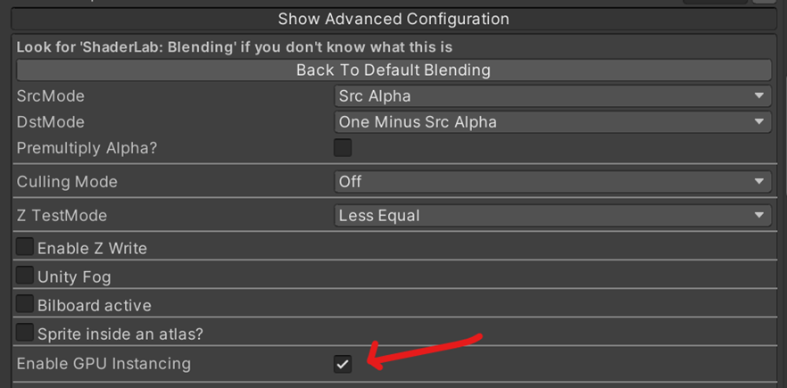Check the Bilboard active option
Screen dimensions: 787x388
click(x=25, y=303)
